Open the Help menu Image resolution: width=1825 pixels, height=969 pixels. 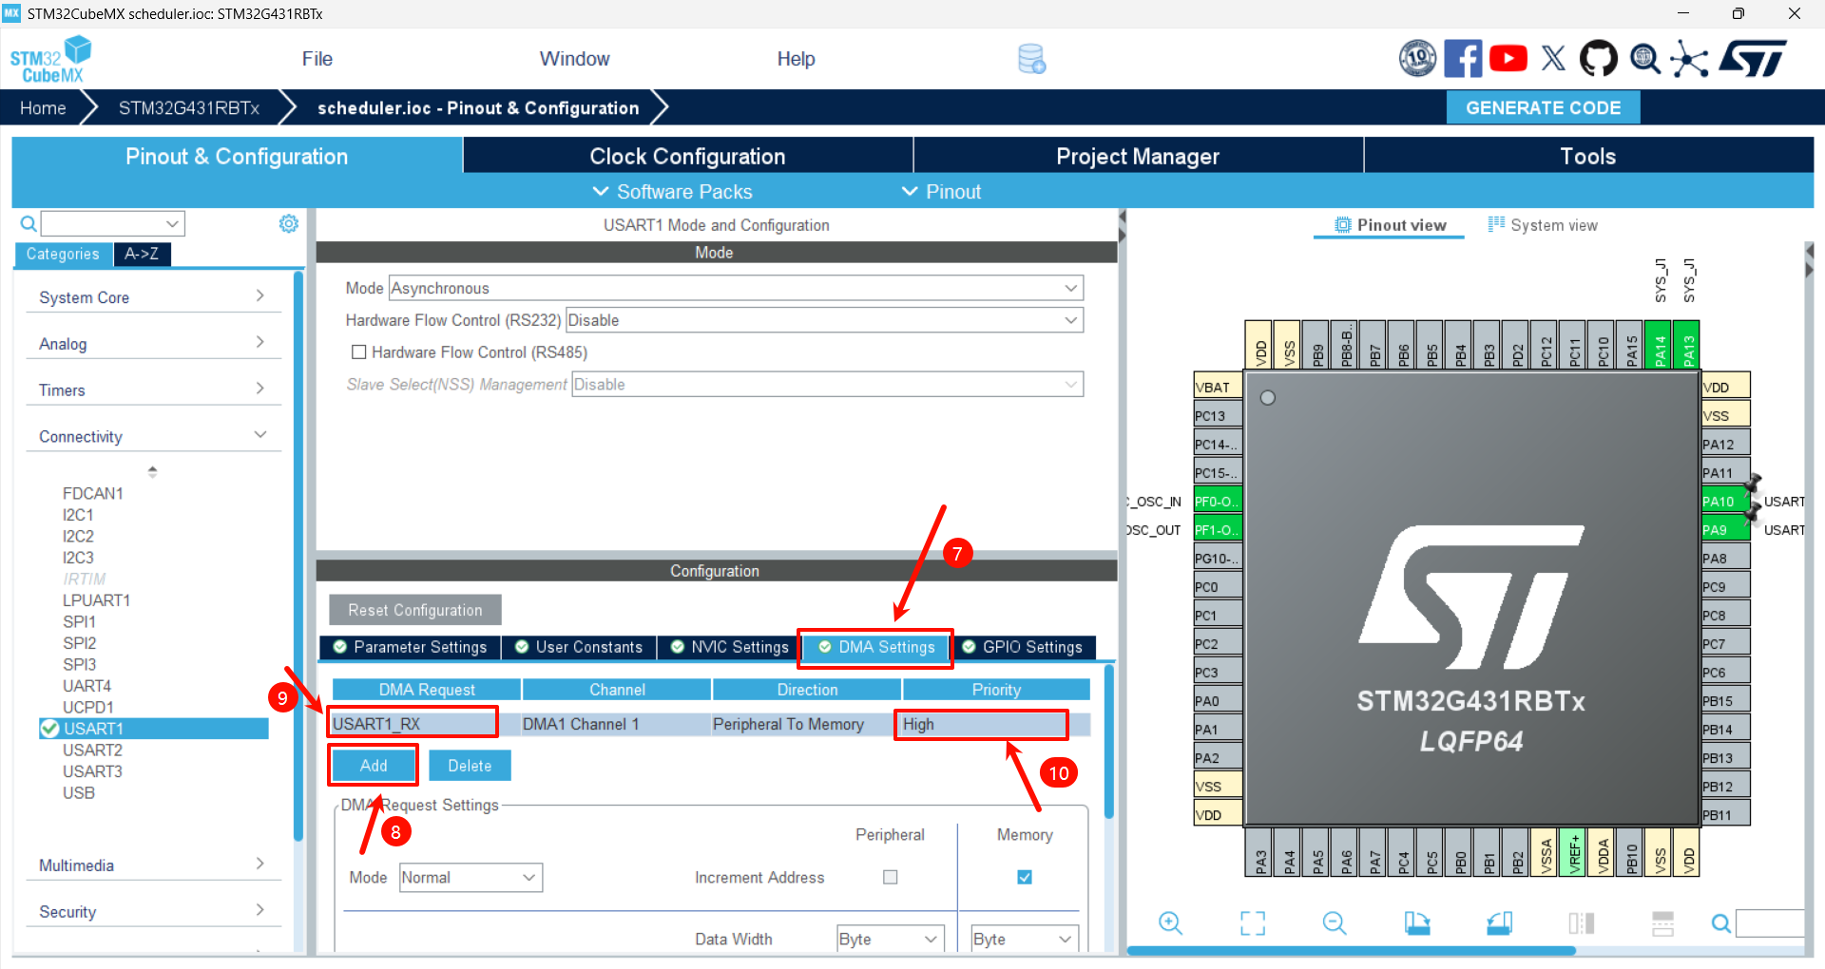pos(796,59)
